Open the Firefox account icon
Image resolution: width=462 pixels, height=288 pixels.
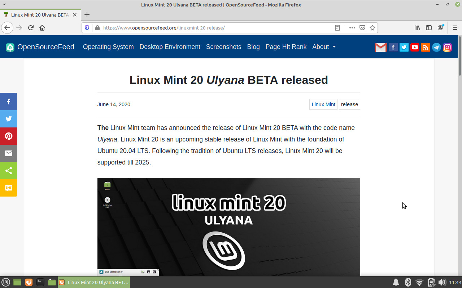[x=440, y=28]
